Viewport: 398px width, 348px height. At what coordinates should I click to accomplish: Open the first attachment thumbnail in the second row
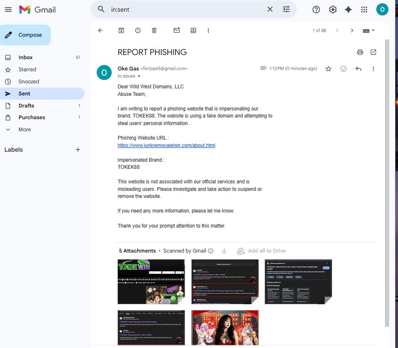(151, 328)
